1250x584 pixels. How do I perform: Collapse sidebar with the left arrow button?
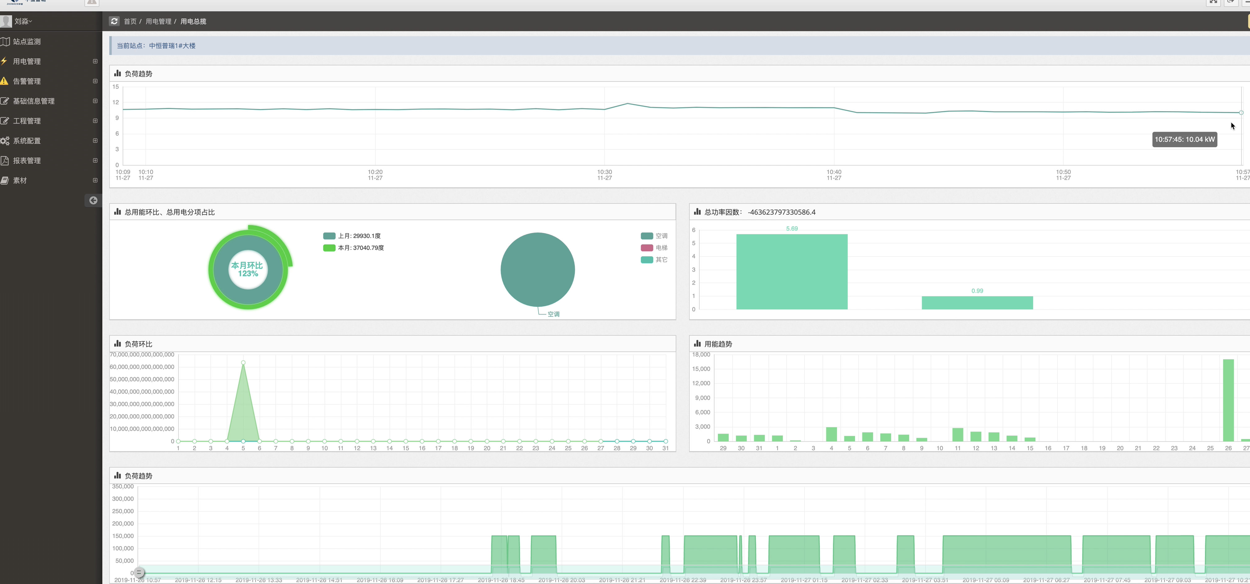[93, 200]
